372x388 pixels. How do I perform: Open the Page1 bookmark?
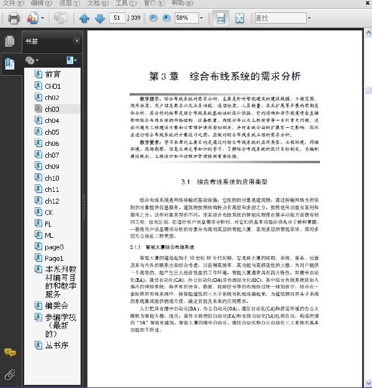tap(54, 259)
